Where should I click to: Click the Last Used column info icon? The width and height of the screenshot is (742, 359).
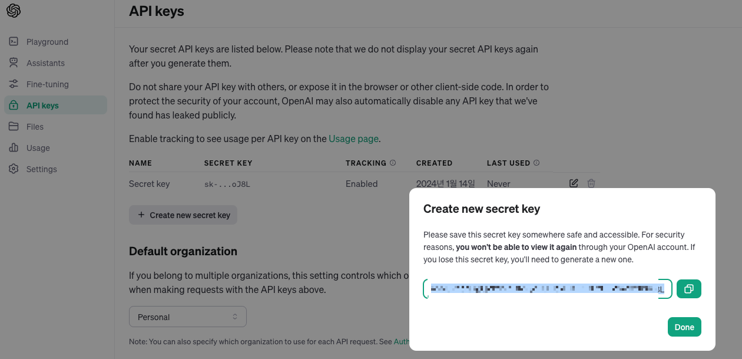(x=536, y=163)
